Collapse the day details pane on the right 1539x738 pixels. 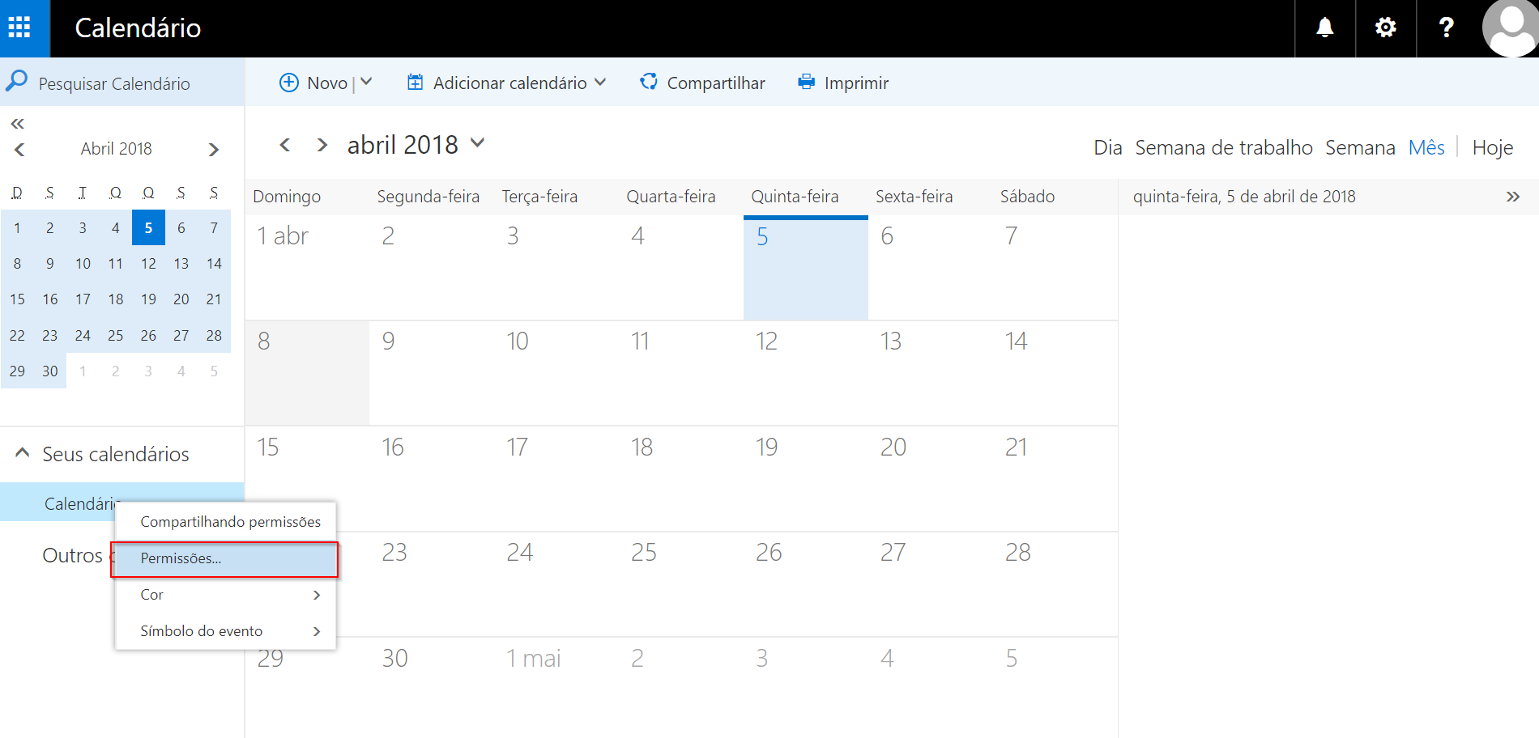(x=1512, y=197)
